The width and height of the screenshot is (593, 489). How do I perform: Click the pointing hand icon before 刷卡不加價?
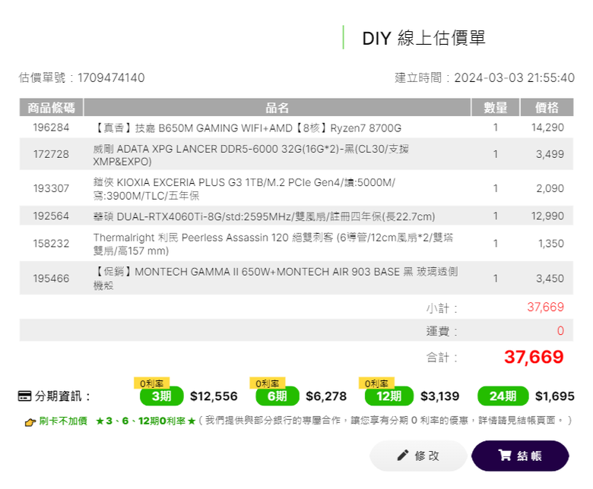[30, 422]
